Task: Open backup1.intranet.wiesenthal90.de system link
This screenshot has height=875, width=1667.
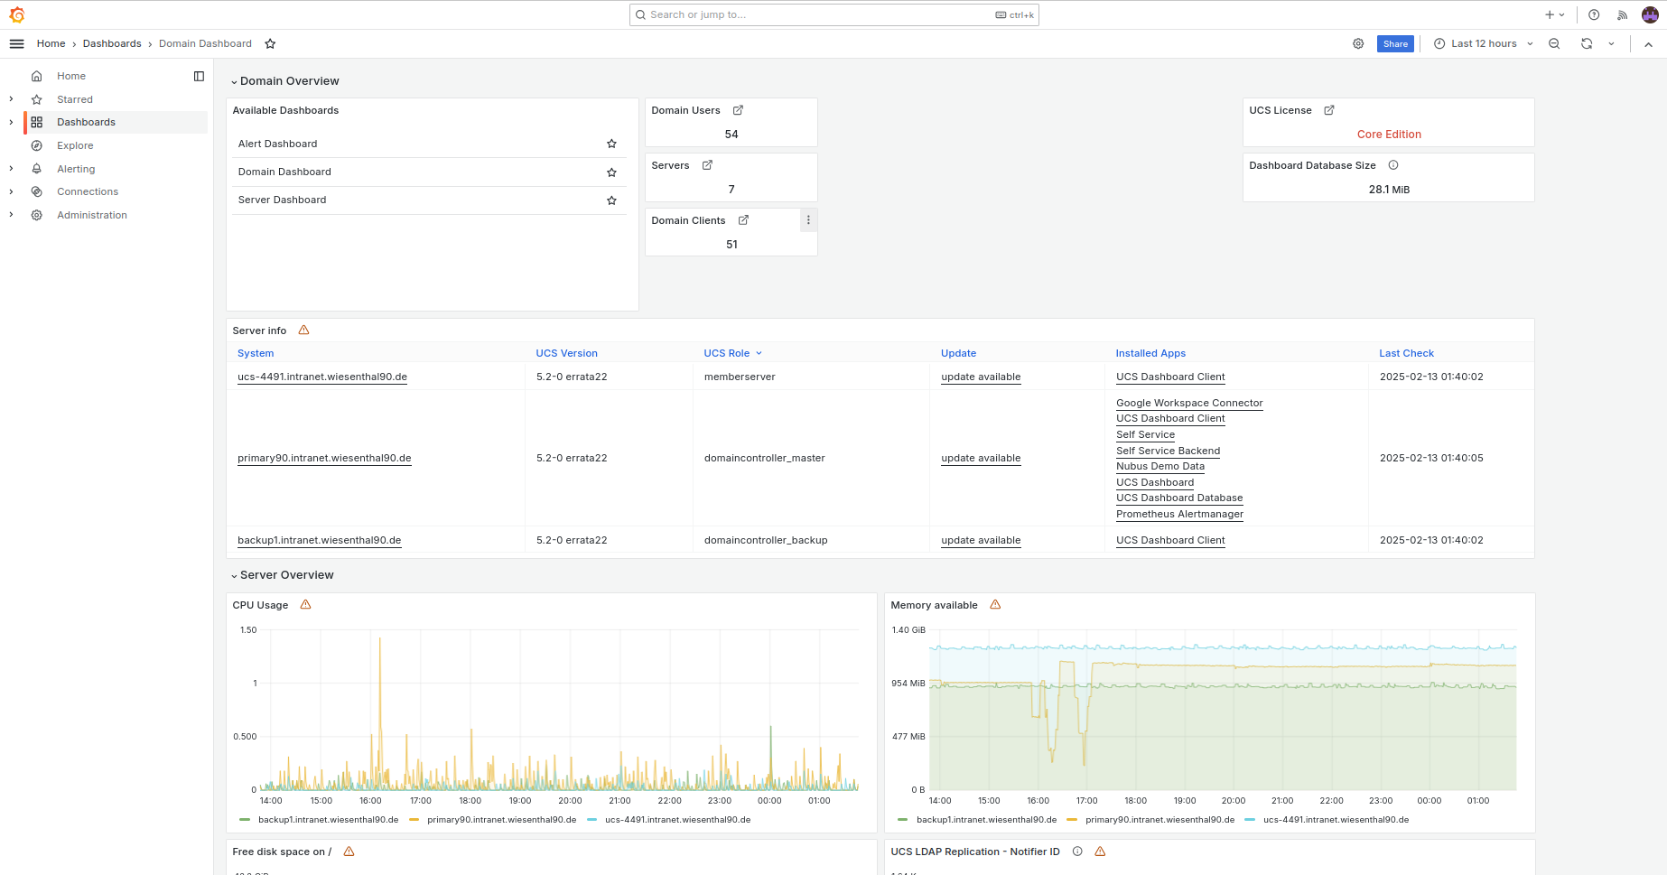Action: (x=319, y=540)
